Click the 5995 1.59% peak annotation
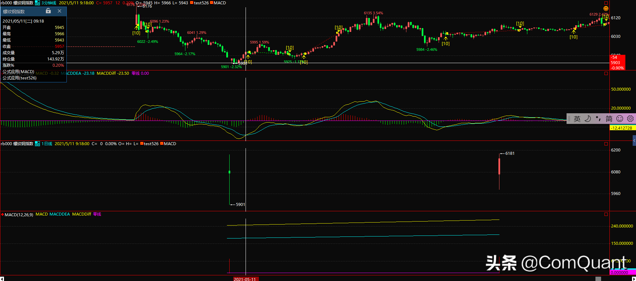The height and width of the screenshot is (281, 636). (260, 43)
